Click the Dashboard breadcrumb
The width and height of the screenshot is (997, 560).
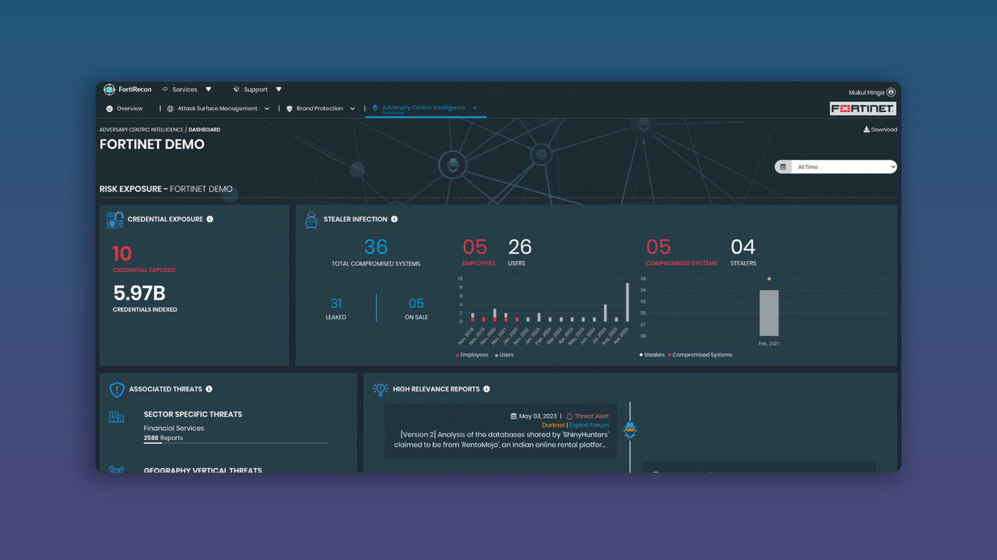click(x=204, y=130)
